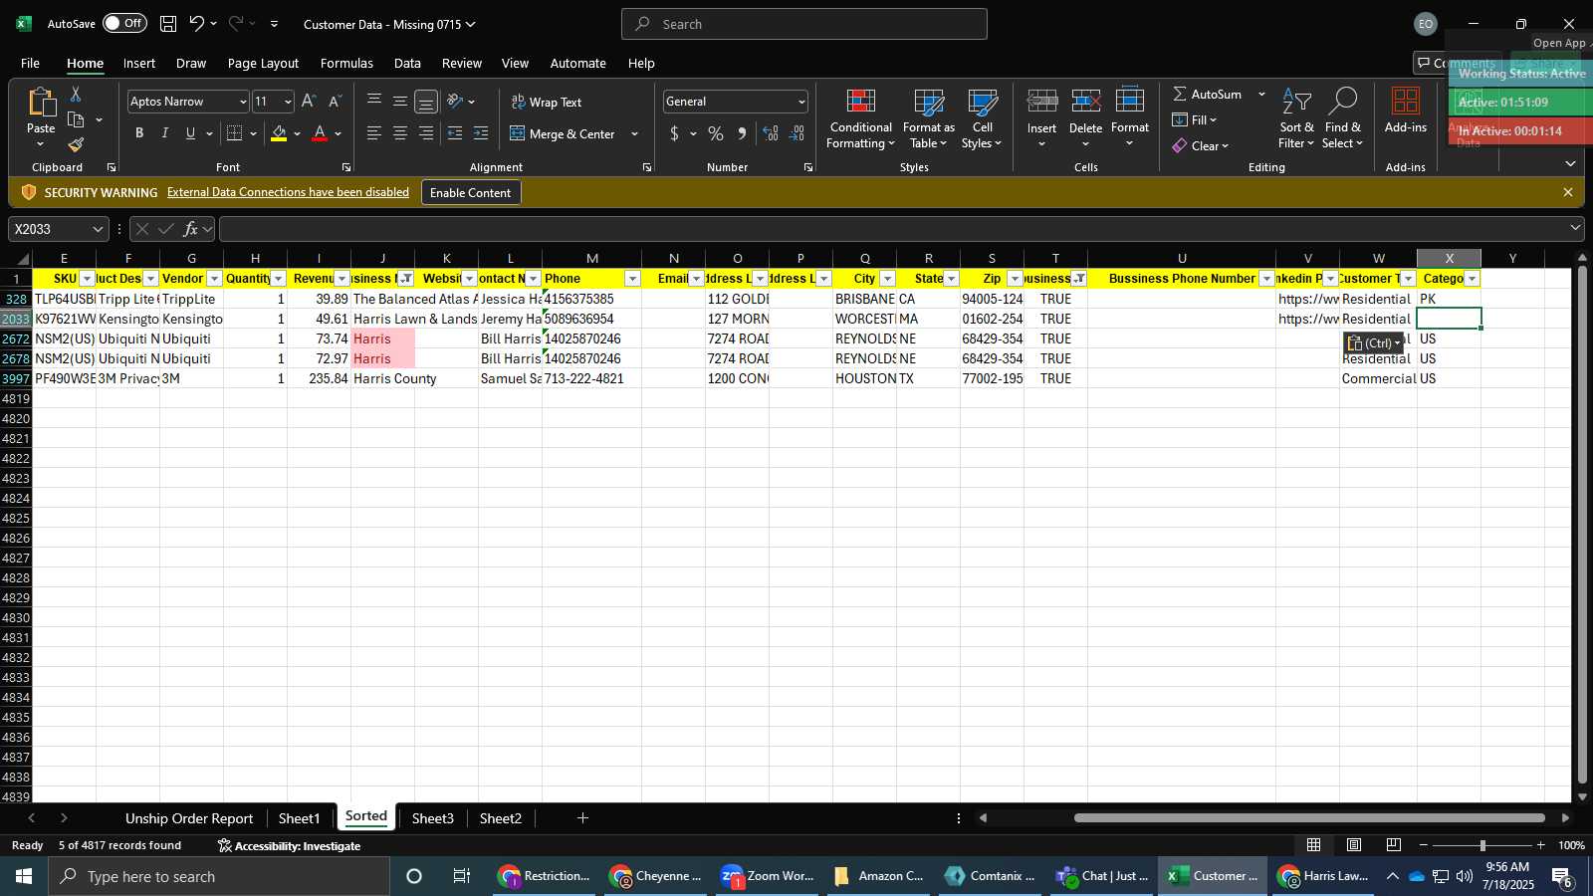Click Windows Start button
Viewport: 1593px width, 896px height.
[x=24, y=876]
